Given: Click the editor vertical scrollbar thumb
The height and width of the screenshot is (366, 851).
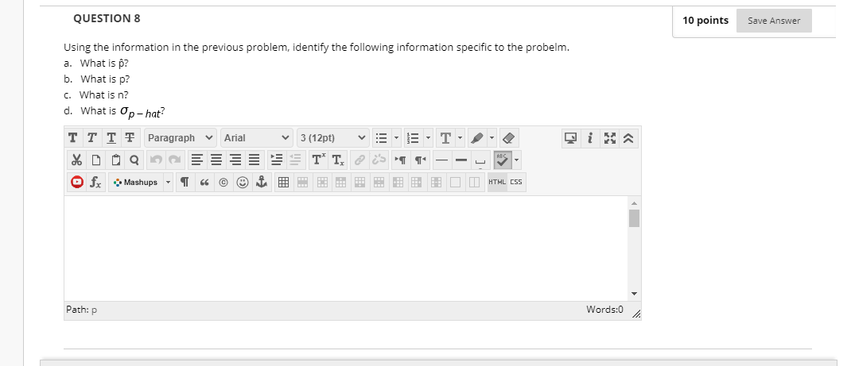Looking at the screenshot, I should [x=634, y=218].
